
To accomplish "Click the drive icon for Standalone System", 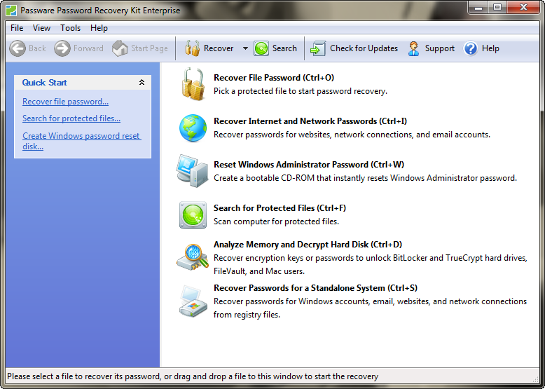I will 193,301.
